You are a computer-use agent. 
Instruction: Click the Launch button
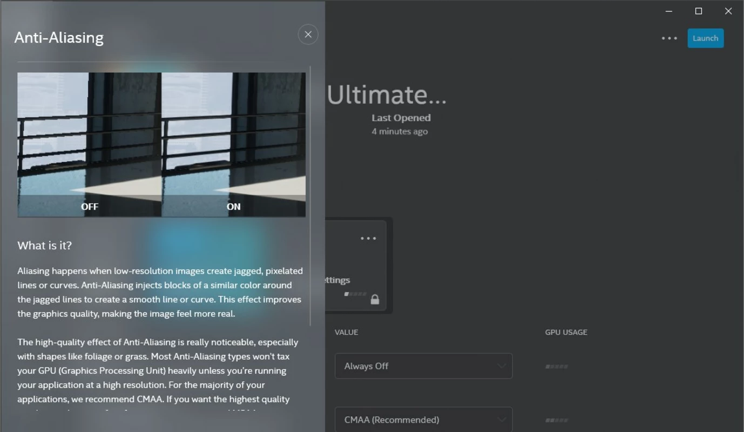coord(705,38)
